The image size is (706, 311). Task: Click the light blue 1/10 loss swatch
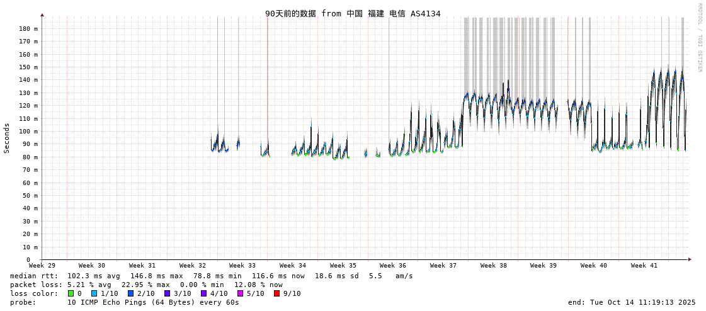click(x=94, y=293)
